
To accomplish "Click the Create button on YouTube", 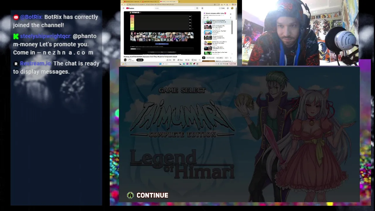I will 222,8.
